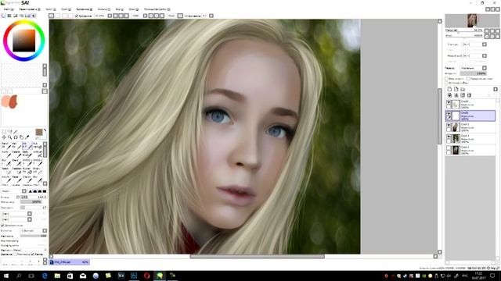
Task: Open the paper texture dropdown
Action: 475,44
